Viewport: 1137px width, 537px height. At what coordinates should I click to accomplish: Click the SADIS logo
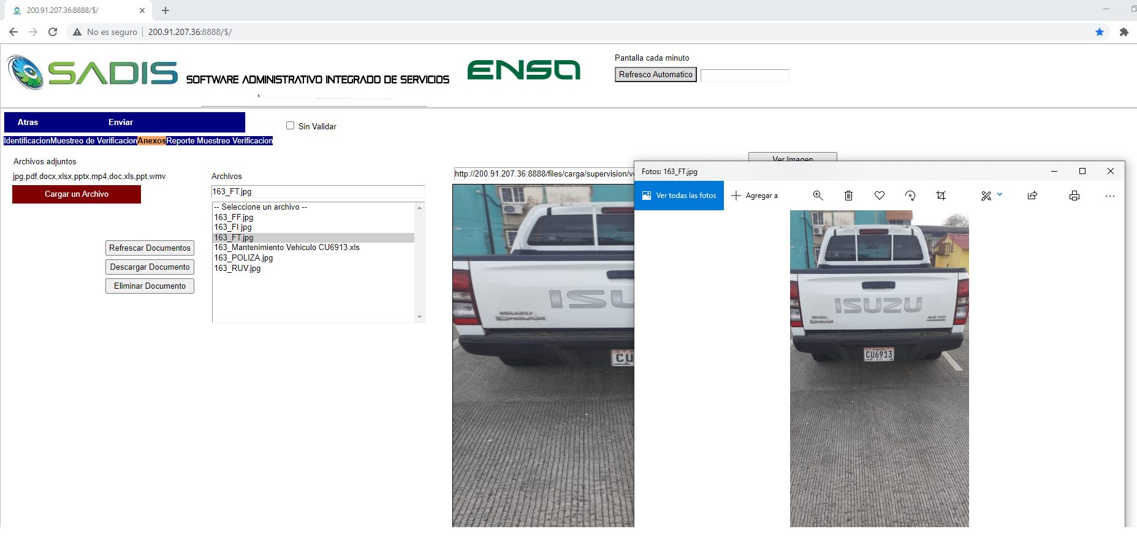click(93, 73)
